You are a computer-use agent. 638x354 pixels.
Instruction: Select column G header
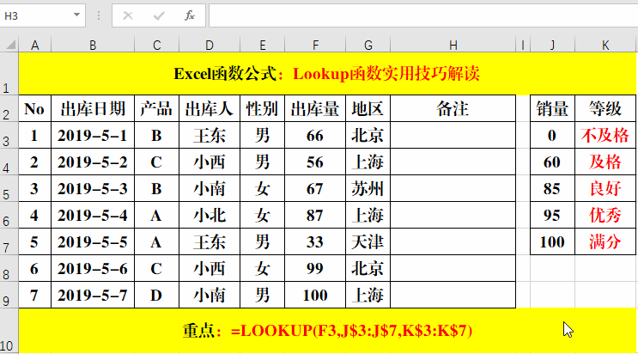point(368,45)
